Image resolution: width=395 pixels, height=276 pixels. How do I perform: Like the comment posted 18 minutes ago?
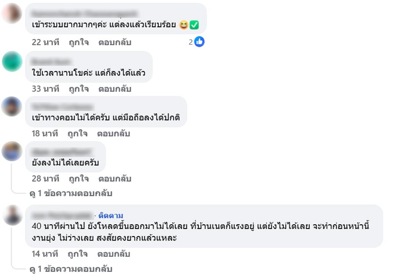coord(77,134)
